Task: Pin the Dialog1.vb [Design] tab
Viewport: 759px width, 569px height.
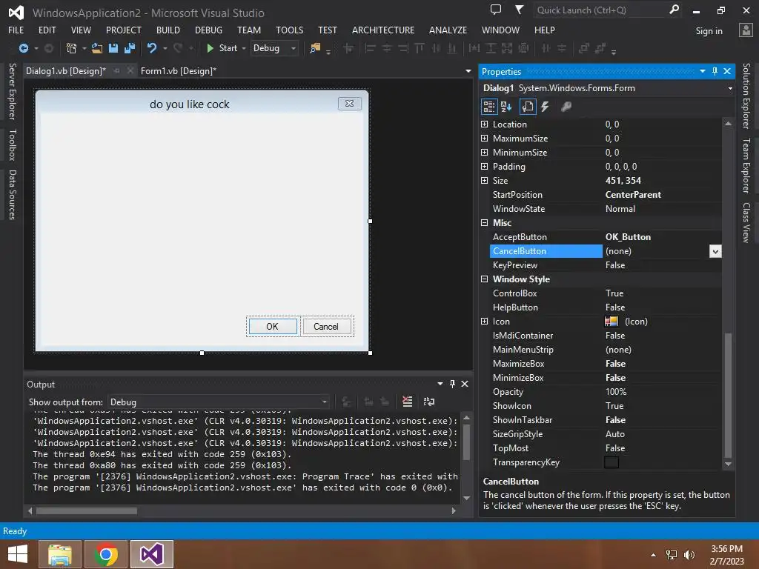Action: [x=116, y=70]
